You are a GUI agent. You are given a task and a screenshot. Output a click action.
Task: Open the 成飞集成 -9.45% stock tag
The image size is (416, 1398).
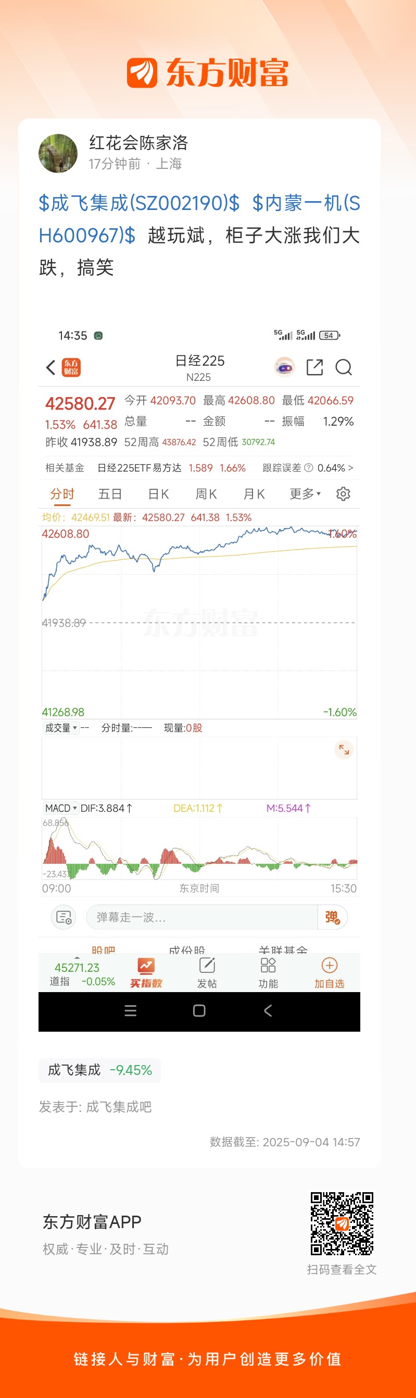click(99, 1070)
